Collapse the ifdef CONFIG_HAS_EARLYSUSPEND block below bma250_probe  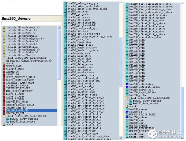point(127,98)
